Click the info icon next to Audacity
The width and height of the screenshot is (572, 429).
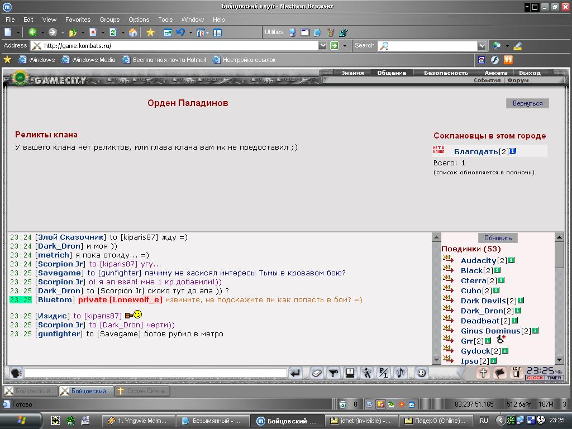tap(512, 260)
